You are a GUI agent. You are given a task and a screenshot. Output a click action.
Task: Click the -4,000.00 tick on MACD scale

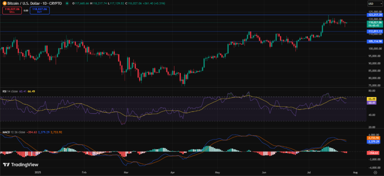pos(375,168)
